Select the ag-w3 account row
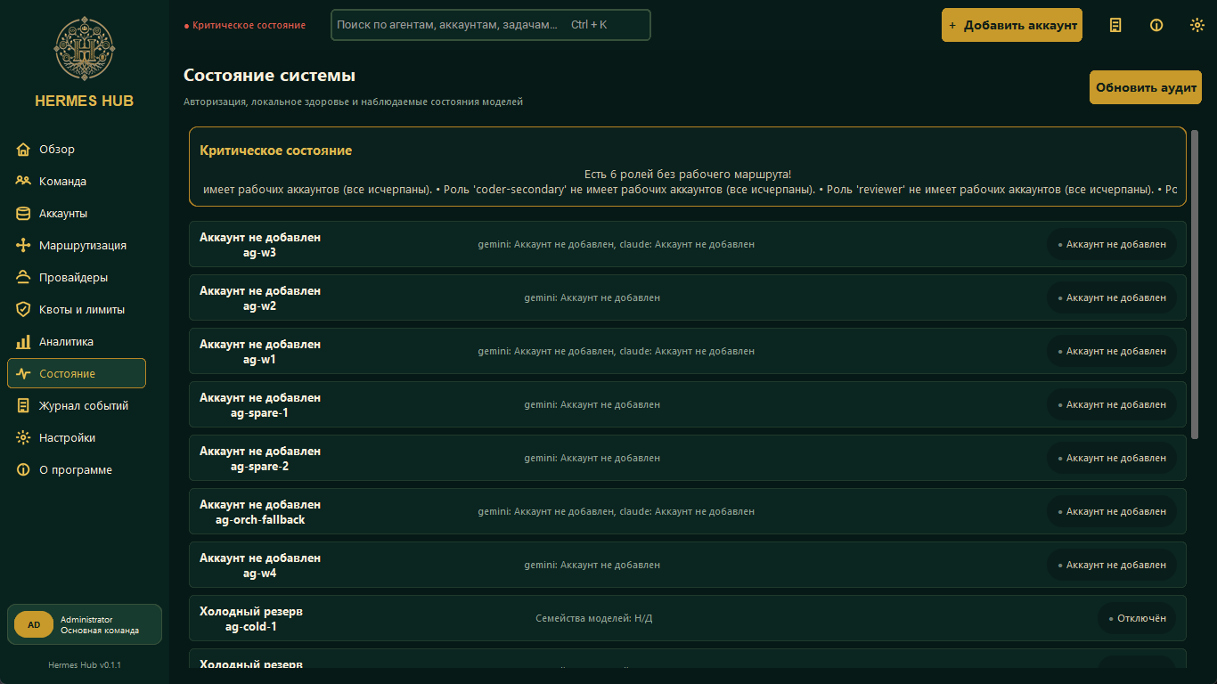The width and height of the screenshot is (1217, 684). coord(688,244)
